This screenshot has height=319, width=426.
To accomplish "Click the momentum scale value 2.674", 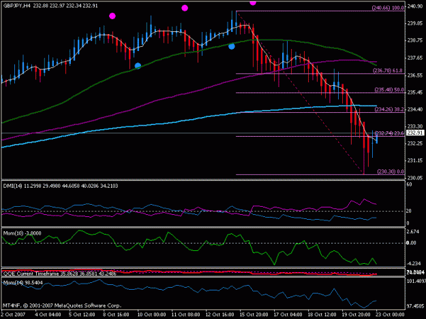I will (413, 232).
